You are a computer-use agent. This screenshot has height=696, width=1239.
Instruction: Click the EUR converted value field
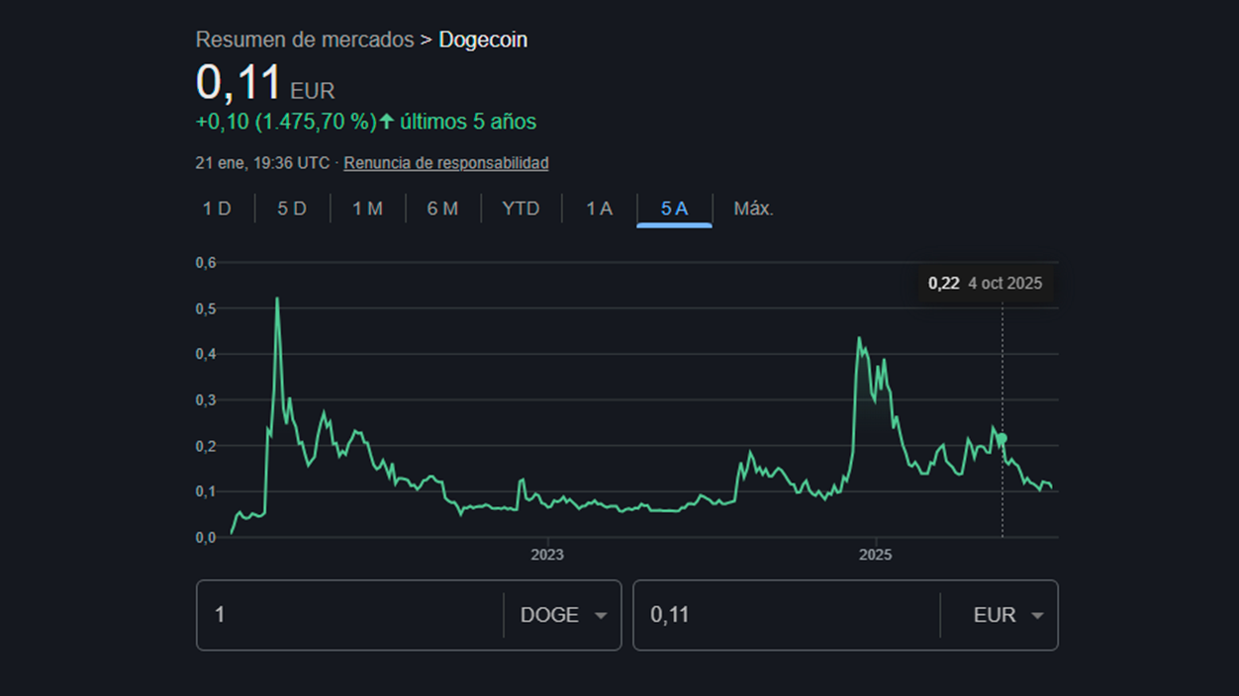click(x=782, y=615)
